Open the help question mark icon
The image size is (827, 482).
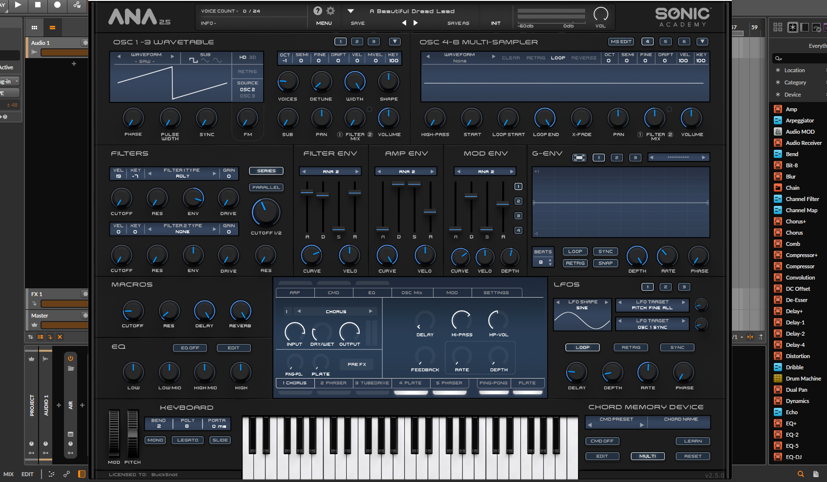[x=318, y=11]
